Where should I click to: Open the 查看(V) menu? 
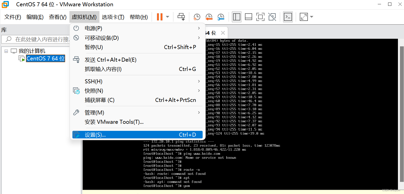point(58,17)
